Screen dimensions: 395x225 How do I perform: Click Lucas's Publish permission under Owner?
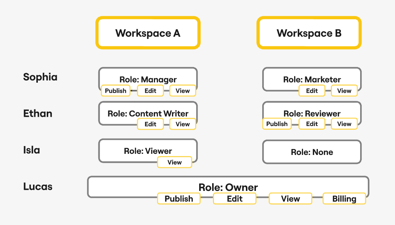pyautogui.click(x=179, y=199)
